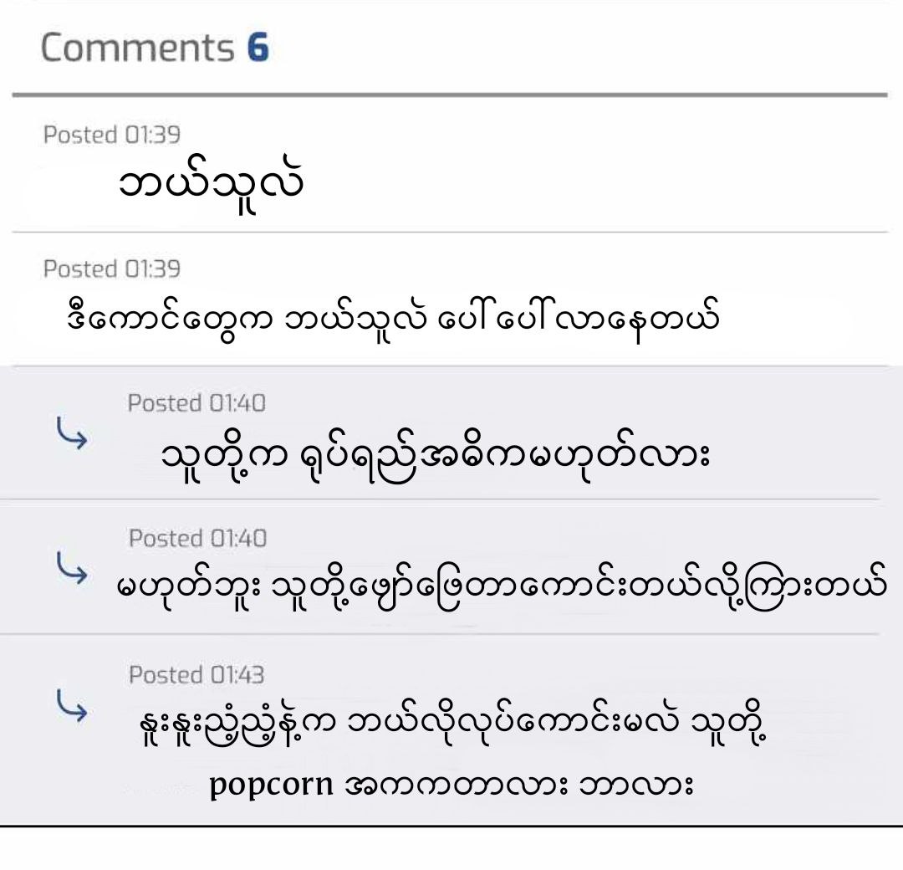
Task: Click timestamp above the "ဒီကောင်တွေက" comment
Action: [x=112, y=269]
